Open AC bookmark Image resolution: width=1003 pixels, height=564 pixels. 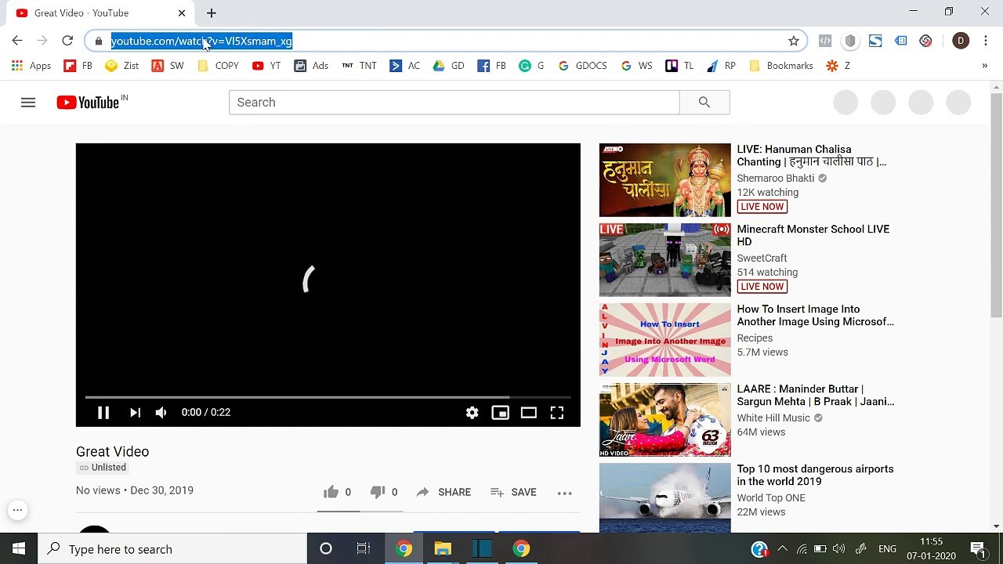pos(404,66)
